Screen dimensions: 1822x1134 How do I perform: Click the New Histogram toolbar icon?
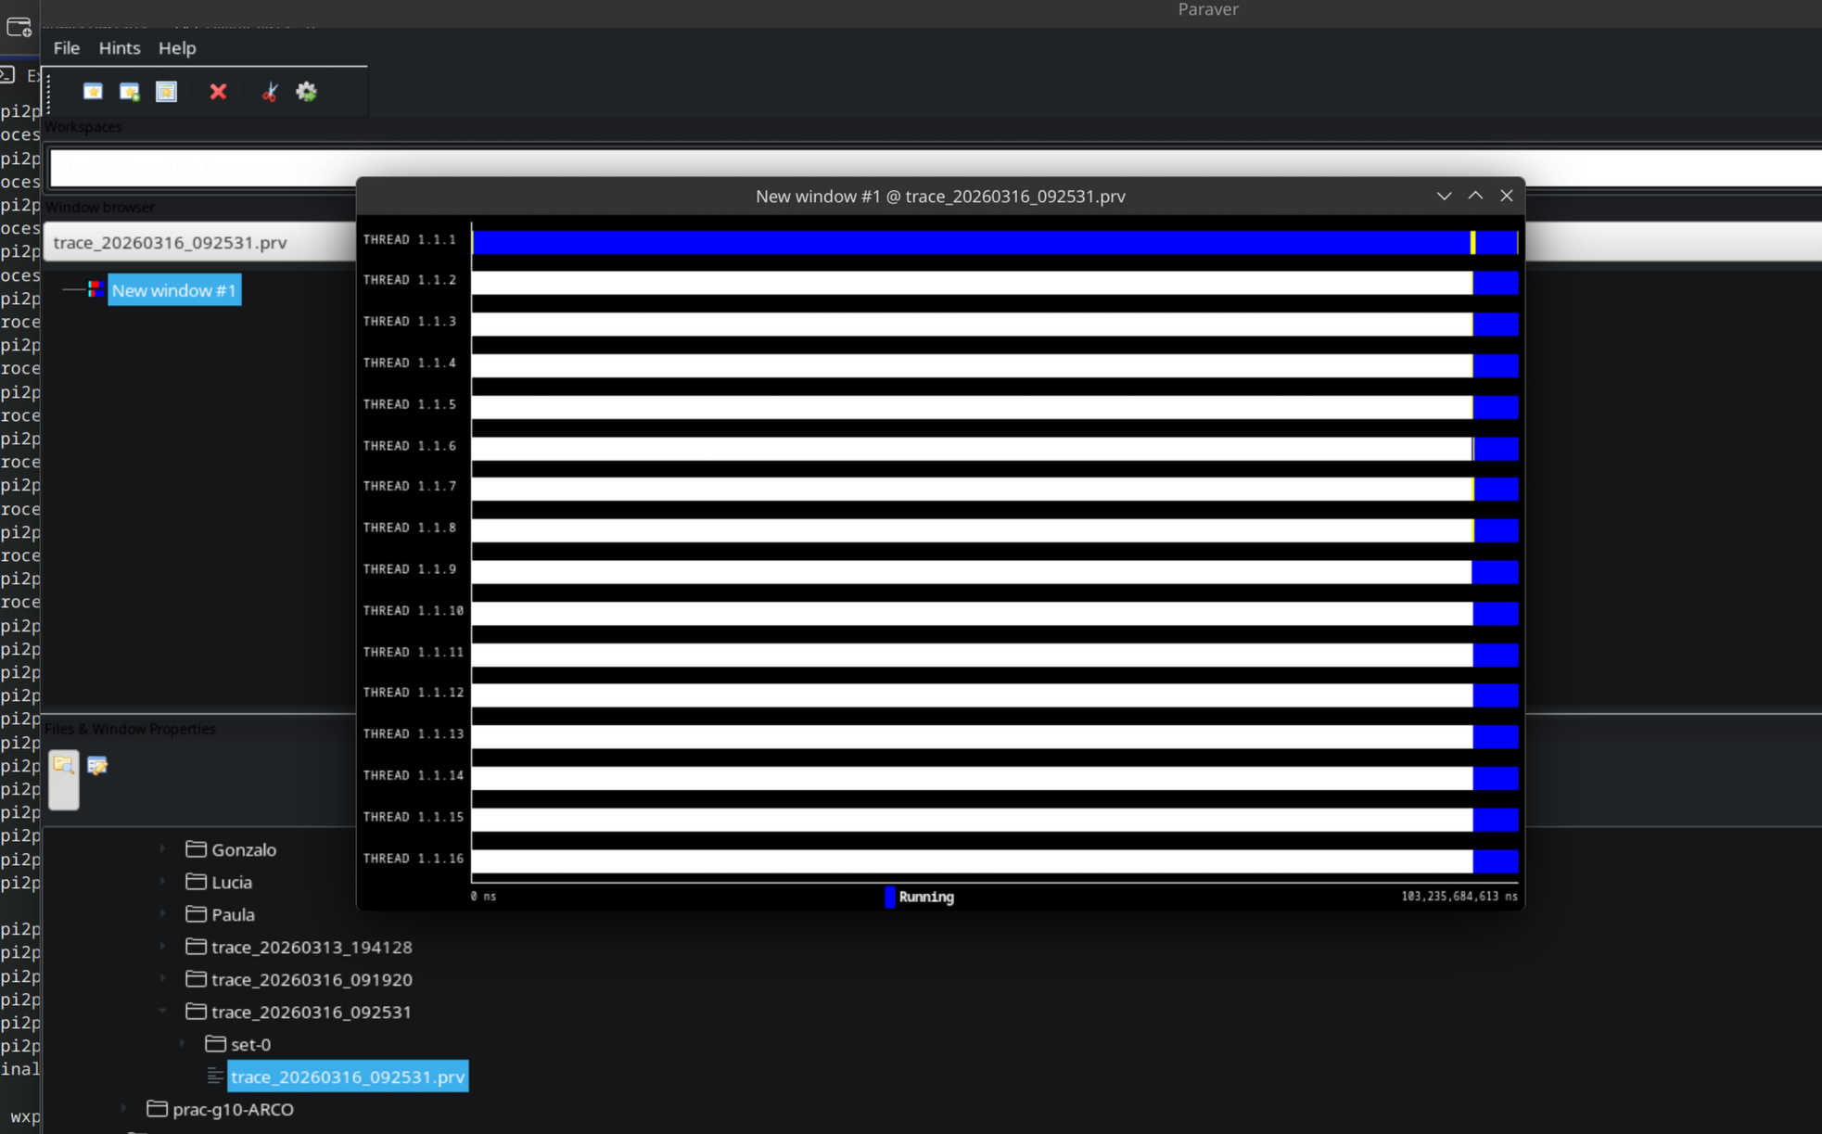coord(166,92)
